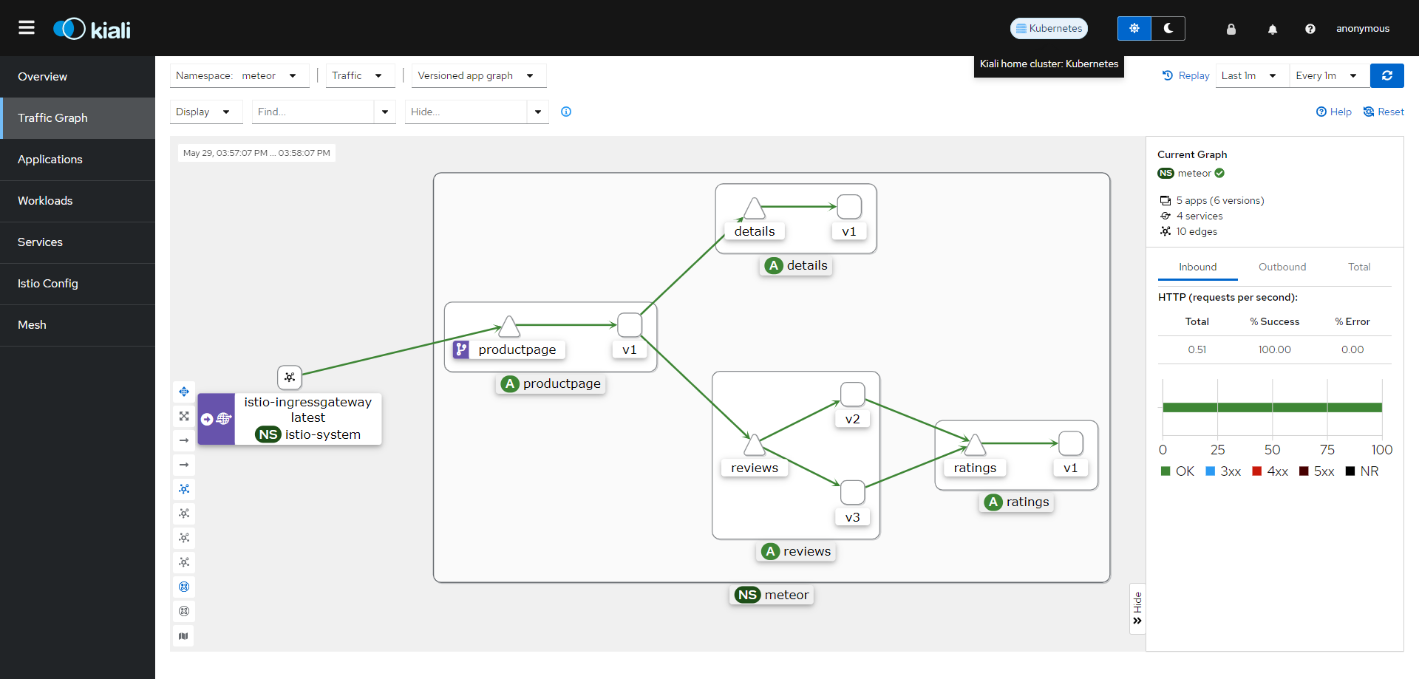This screenshot has height=679, width=1419.
Task: Switch to the Total tab
Action: tap(1358, 267)
